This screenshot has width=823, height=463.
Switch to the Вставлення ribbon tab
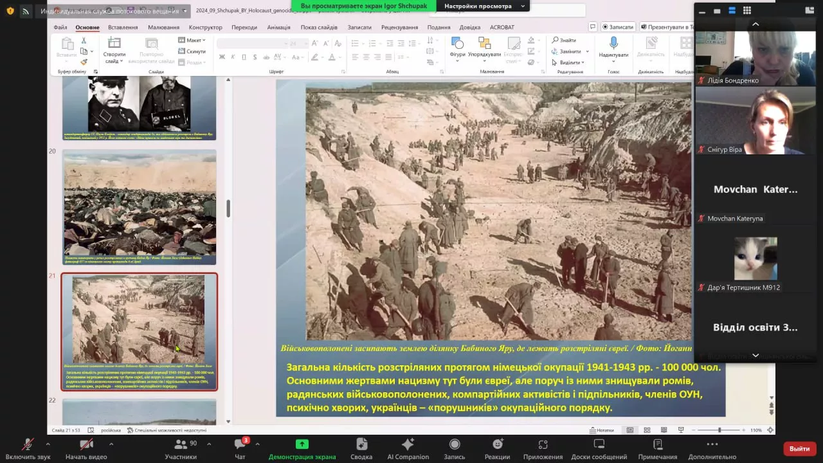click(123, 28)
